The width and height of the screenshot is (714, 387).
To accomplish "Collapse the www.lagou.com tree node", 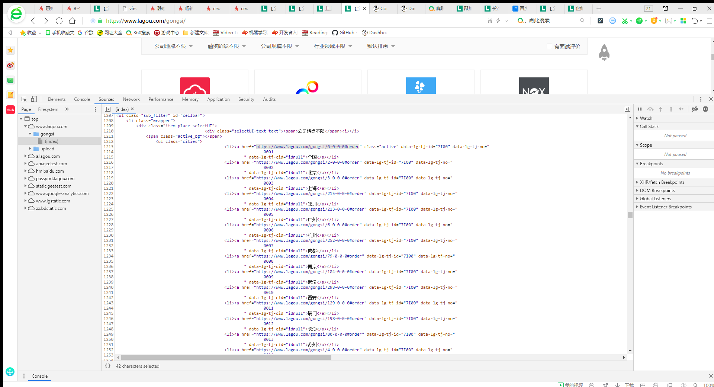I will coord(26,127).
